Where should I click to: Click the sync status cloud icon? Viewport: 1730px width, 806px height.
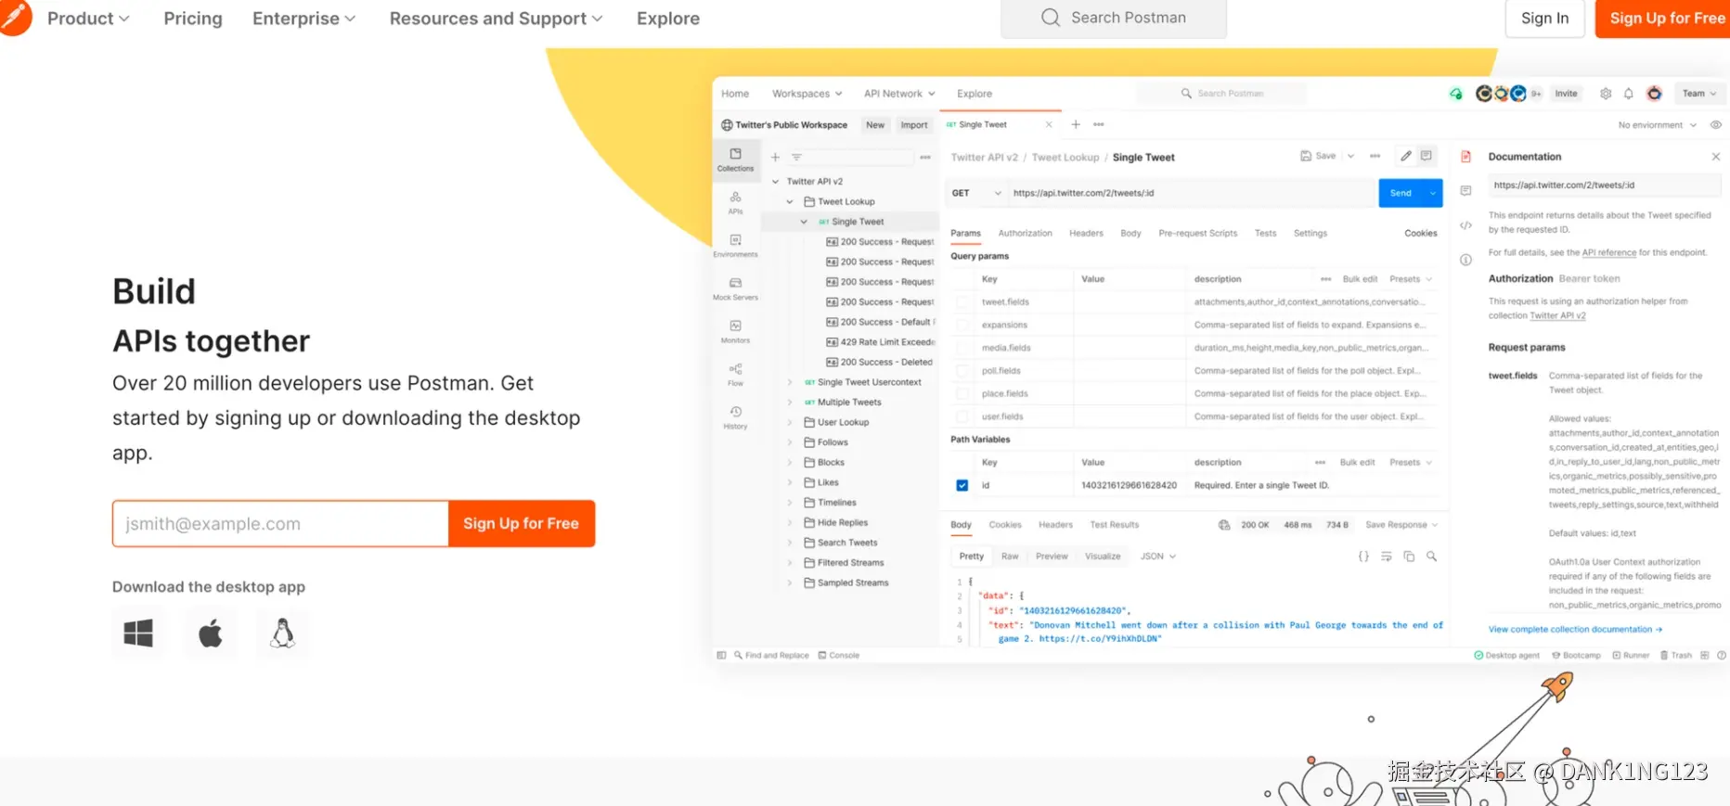point(1455,94)
